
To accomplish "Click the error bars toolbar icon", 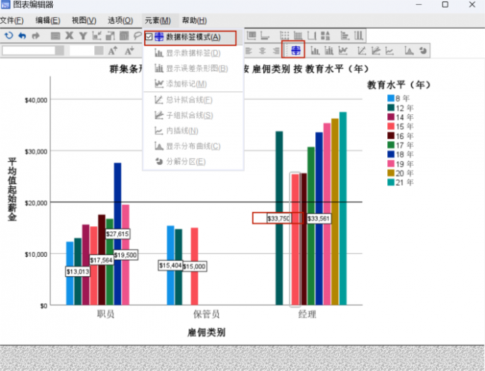I will coord(329,51).
